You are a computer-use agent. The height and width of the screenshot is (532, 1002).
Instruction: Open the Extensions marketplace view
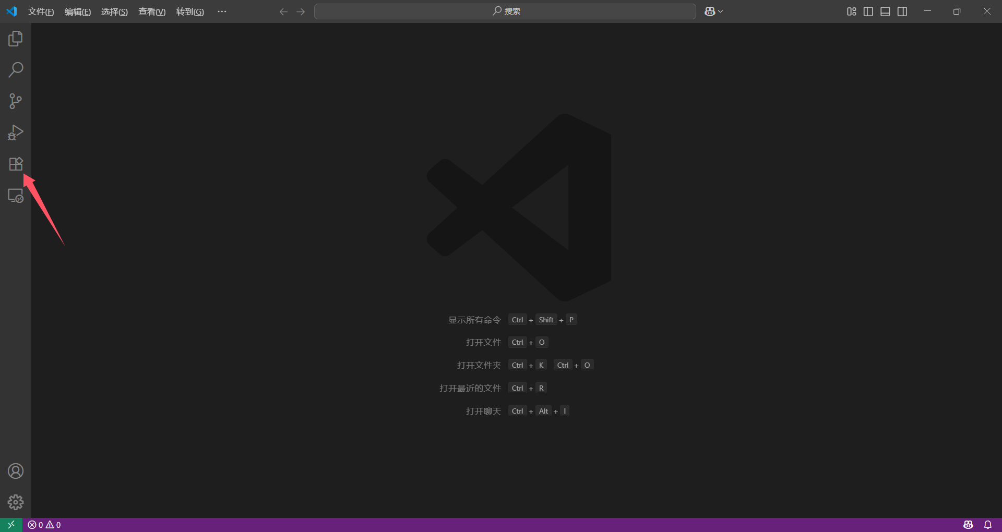pos(16,164)
